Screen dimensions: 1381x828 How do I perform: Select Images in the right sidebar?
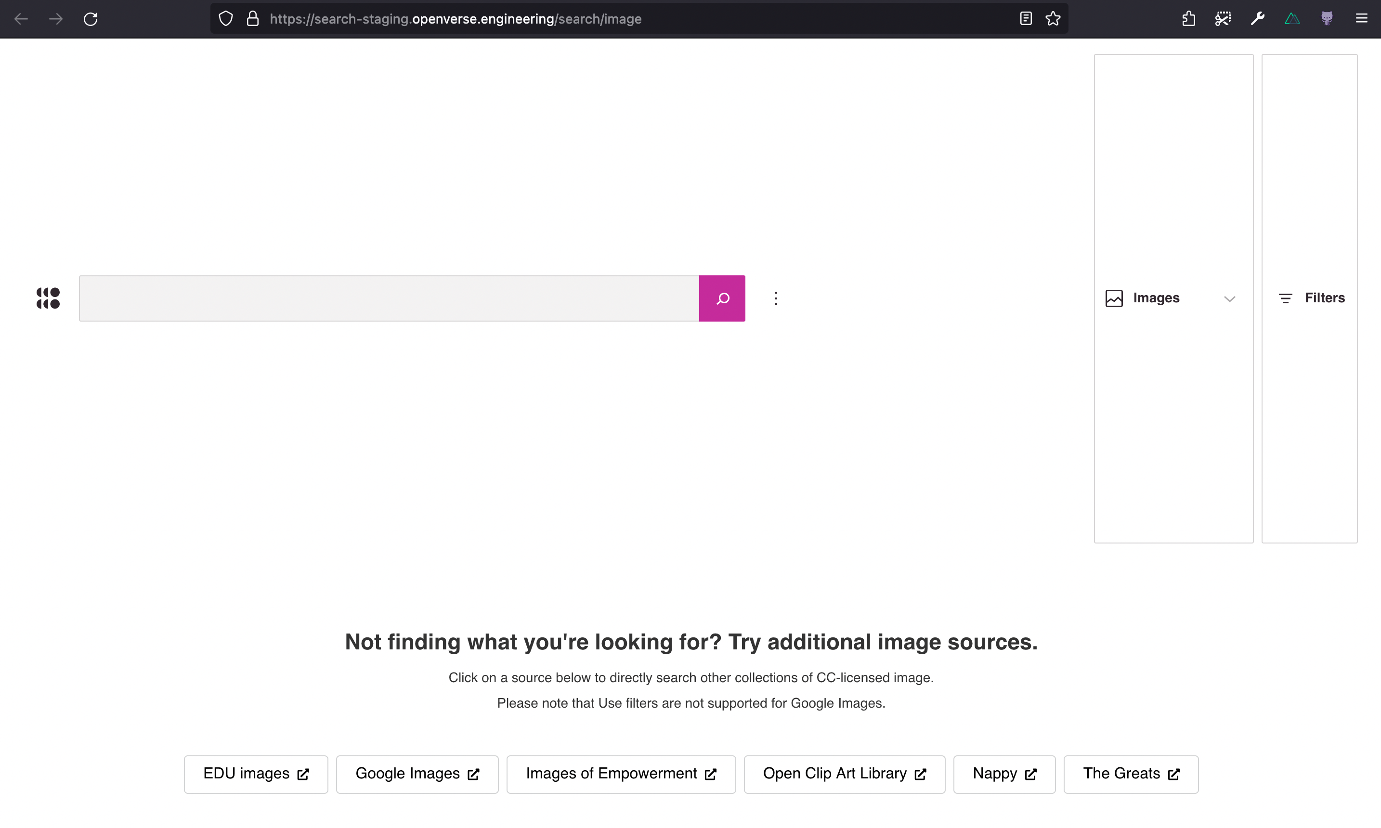coord(1156,298)
